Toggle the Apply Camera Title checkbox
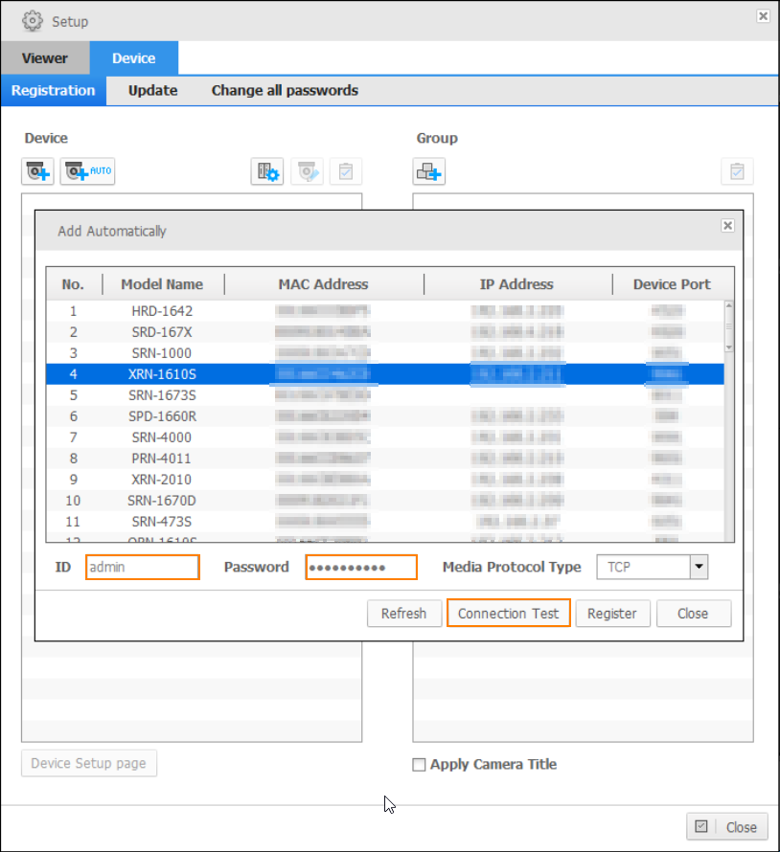Screen dimensions: 780x852 tap(419, 765)
